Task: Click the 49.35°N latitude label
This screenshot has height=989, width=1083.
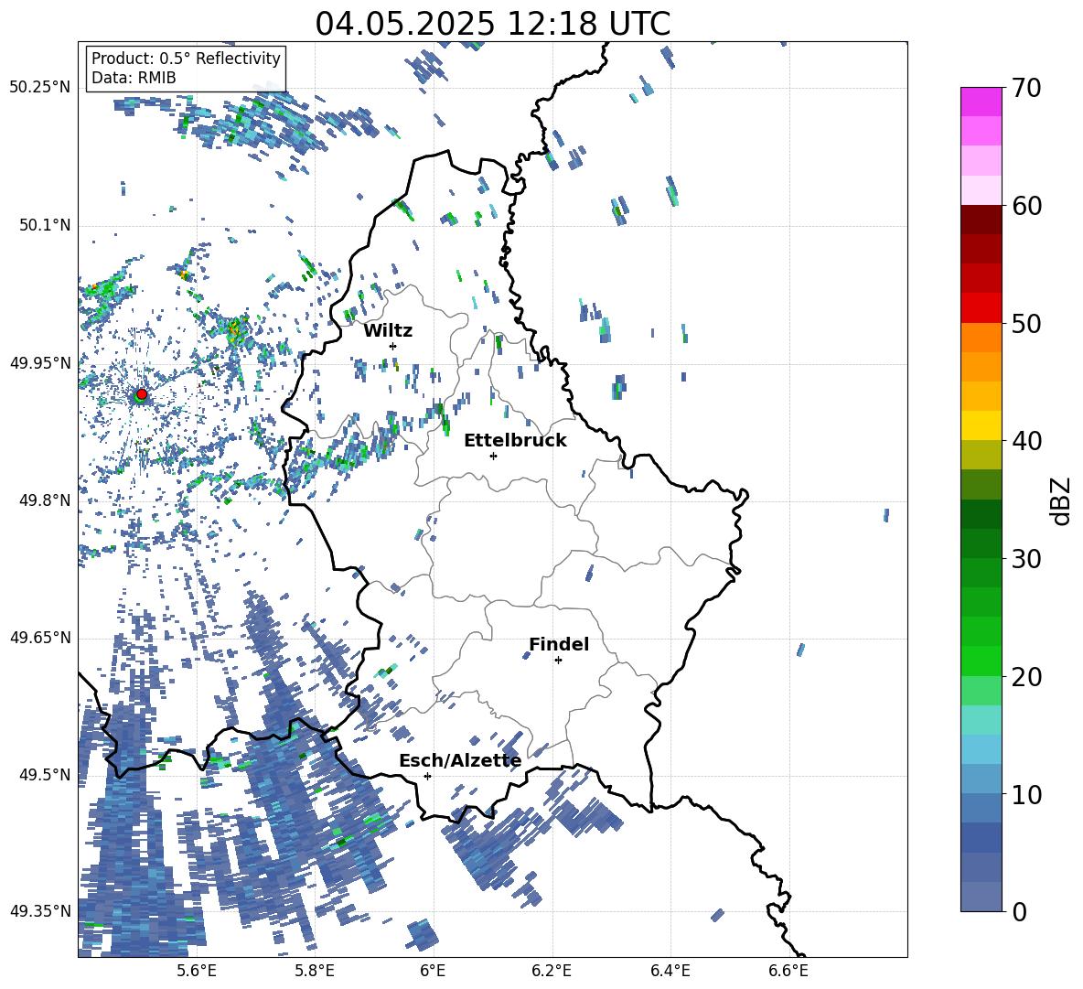Action: pos(40,911)
